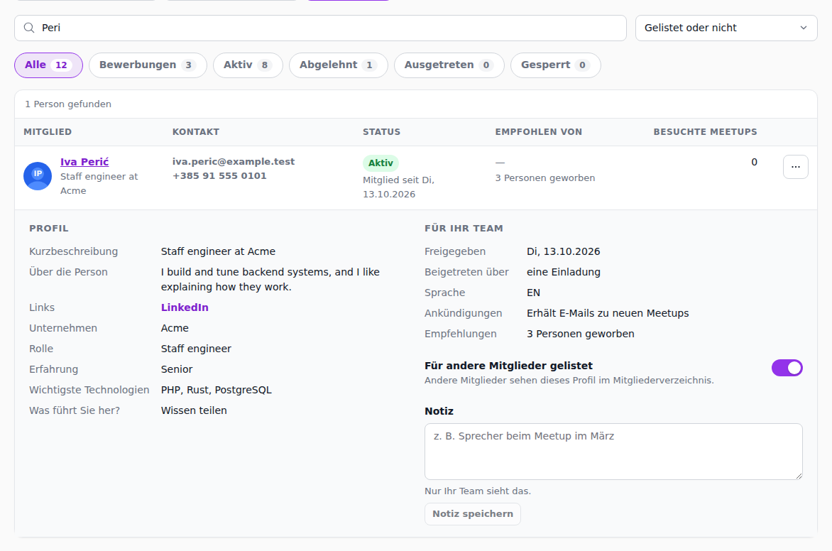Click into the Notiz text area
This screenshot has width=832, height=551.
tap(613, 451)
